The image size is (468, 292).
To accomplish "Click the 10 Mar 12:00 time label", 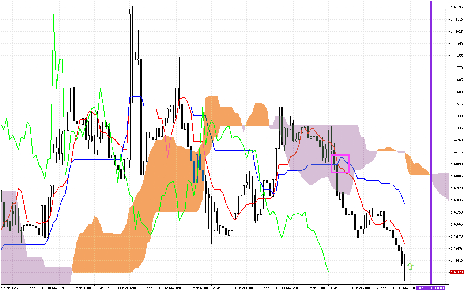I will tap(58, 288).
